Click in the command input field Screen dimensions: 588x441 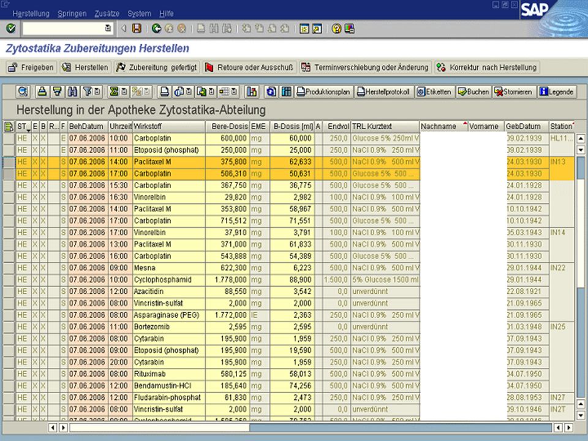pyautogui.click(x=63, y=29)
